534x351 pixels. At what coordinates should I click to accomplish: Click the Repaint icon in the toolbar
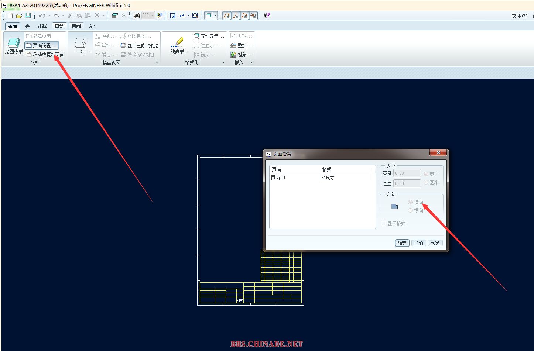(x=172, y=16)
